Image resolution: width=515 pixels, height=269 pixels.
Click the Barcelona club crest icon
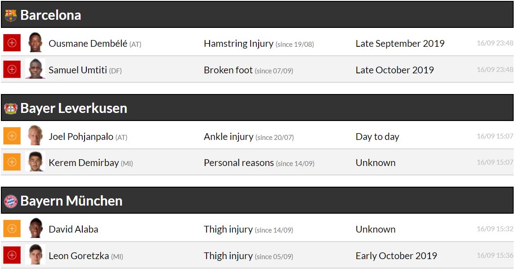pyautogui.click(x=11, y=15)
